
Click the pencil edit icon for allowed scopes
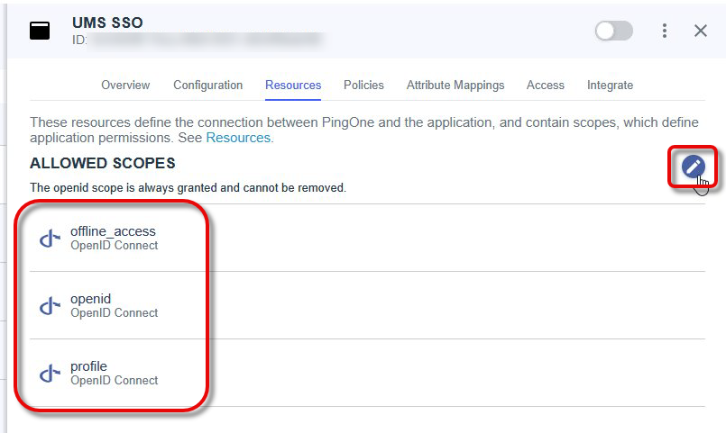pyautogui.click(x=693, y=167)
